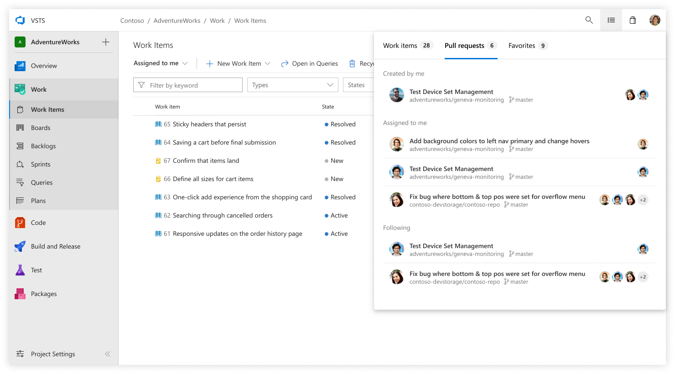Expand the Assigned to me dropdown
This screenshot has height=374, width=675.
[x=161, y=63]
